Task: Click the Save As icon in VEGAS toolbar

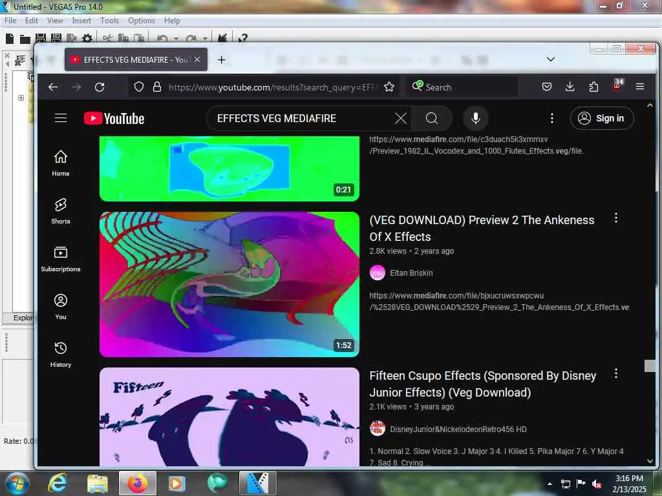Action: pos(56,39)
